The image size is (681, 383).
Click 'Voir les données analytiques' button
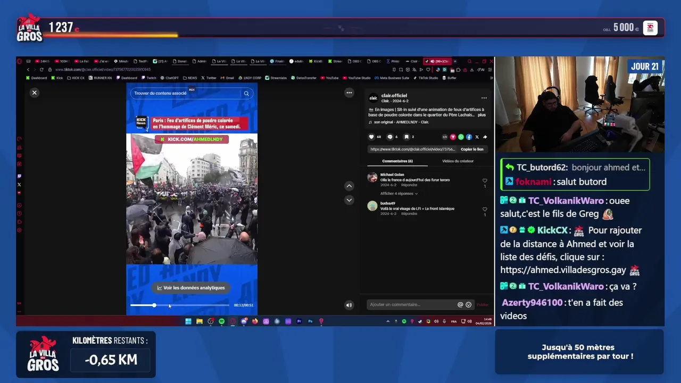[191, 288]
